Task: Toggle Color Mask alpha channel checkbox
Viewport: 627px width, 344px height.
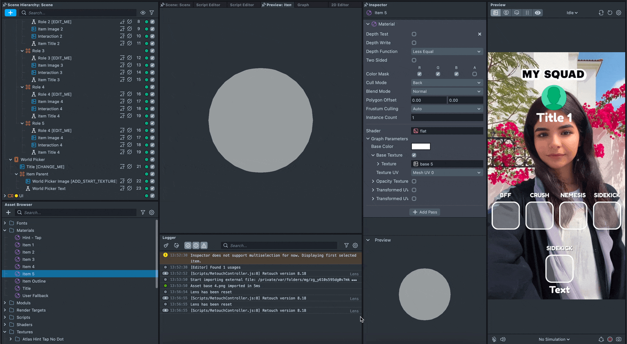Action: pos(475,74)
